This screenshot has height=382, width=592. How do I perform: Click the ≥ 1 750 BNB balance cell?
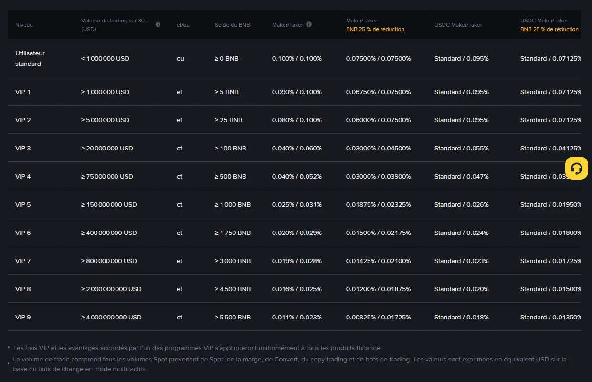(x=233, y=233)
